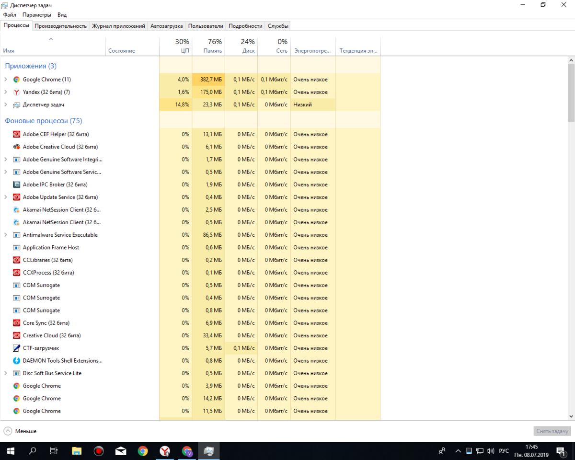Click the Creative Cloud (32 бита) icon
The width and height of the screenshot is (575, 460).
tap(16, 335)
